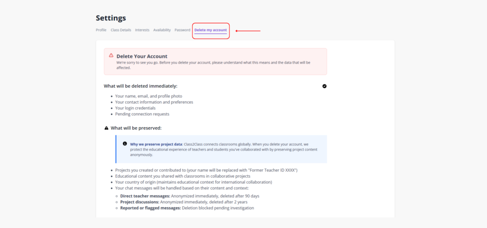Select the Availability tab
This screenshot has width=487, height=228.
(162, 30)
